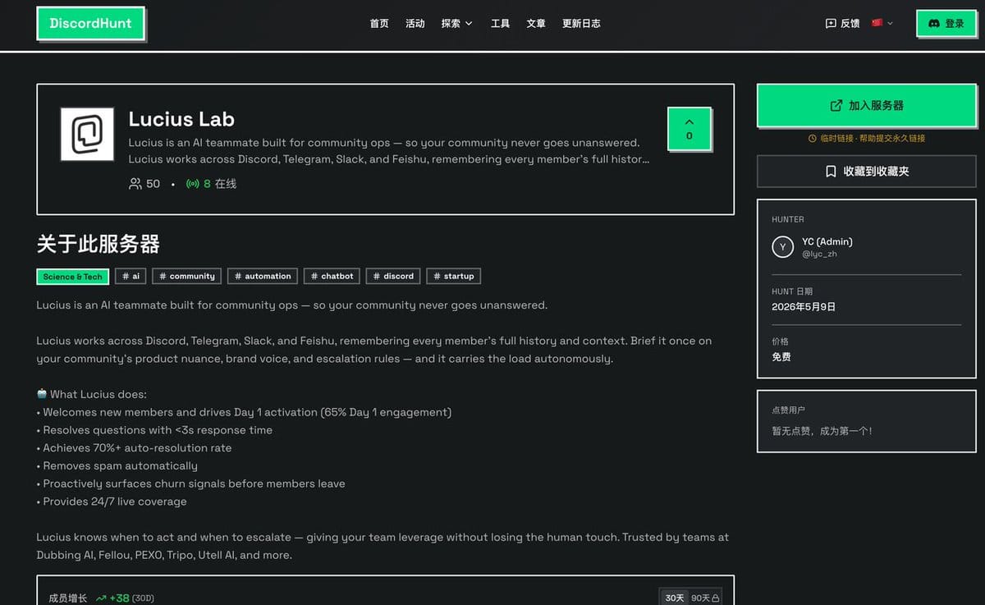Select the # startup tag
The image size is (985, 605).
(x=454, y=277)
